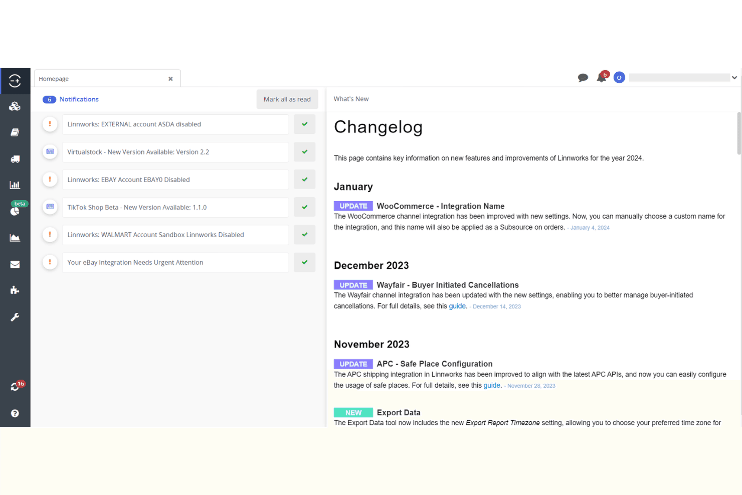Open the Wayfair cancellations guide link
Viewport: 742px width, 495px height.
tap(457, 306)
